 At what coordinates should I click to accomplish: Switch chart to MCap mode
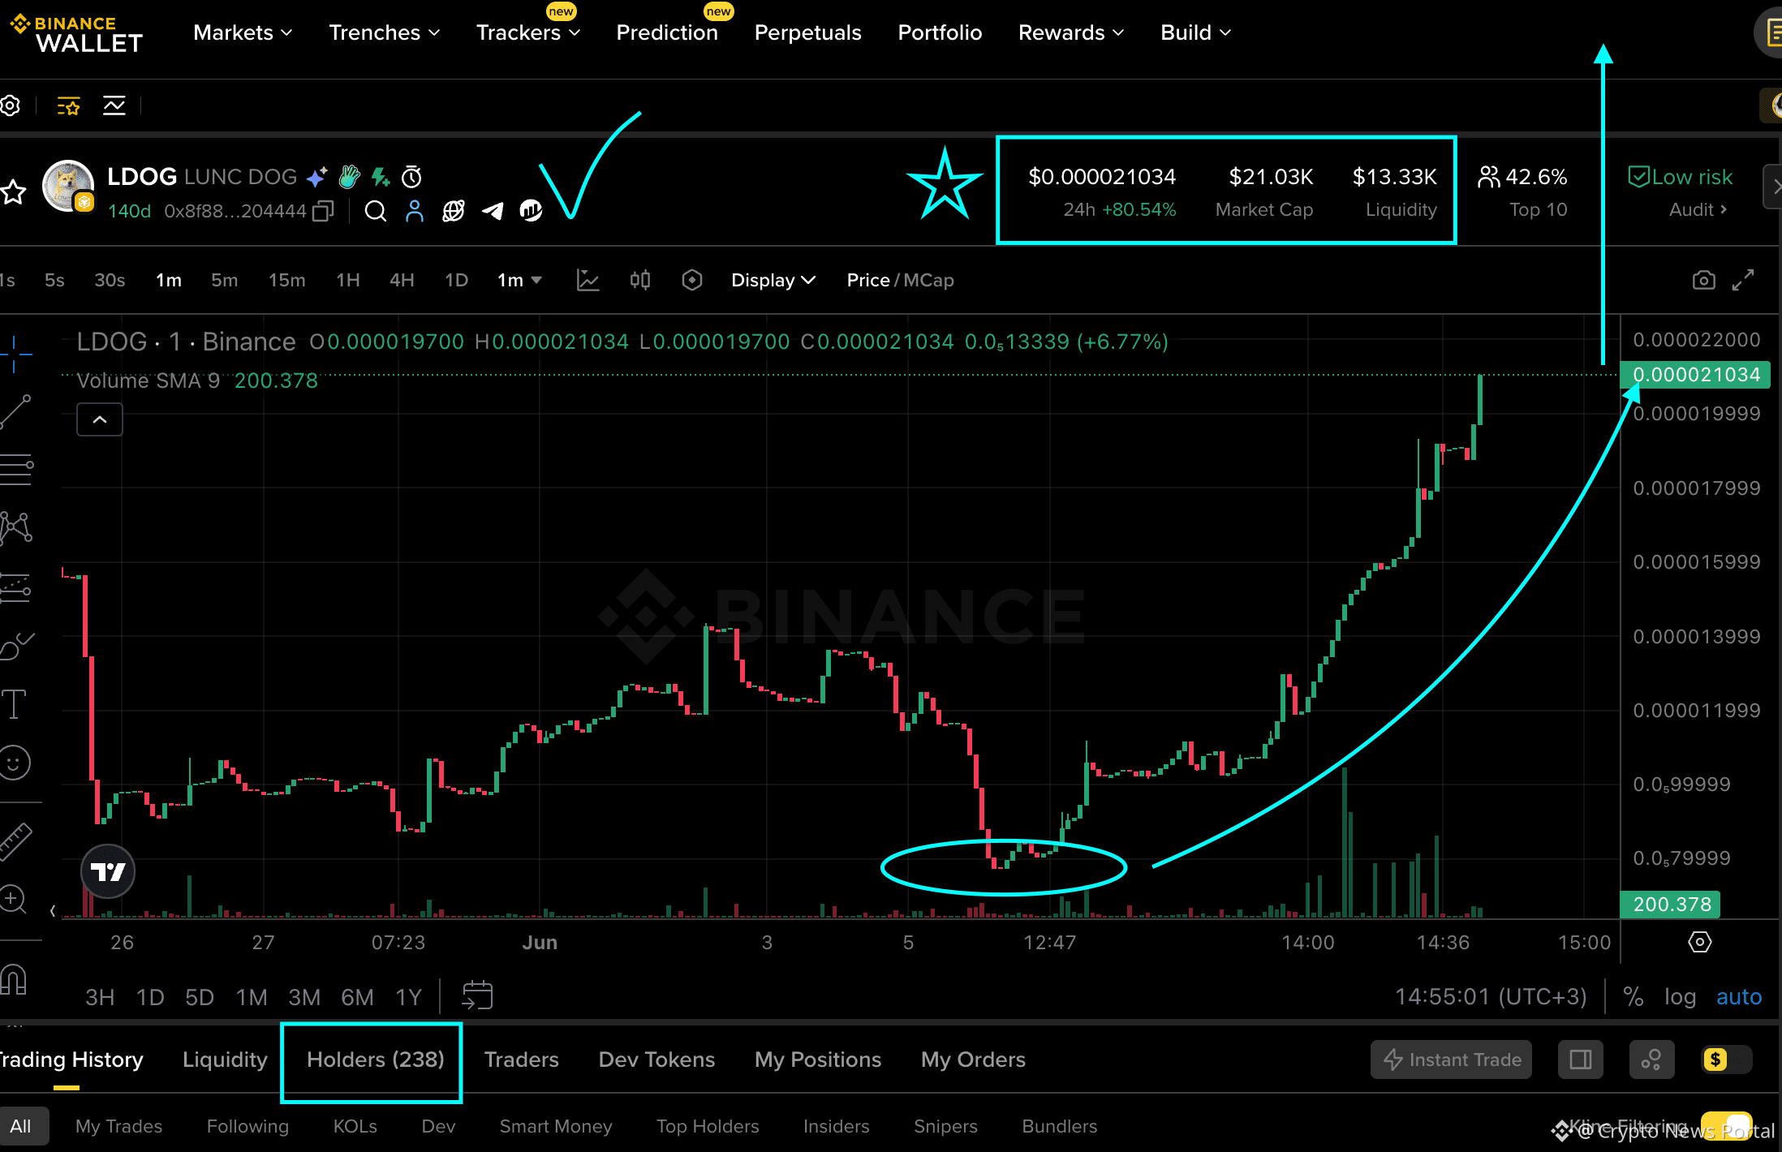[x=929, y=280]
